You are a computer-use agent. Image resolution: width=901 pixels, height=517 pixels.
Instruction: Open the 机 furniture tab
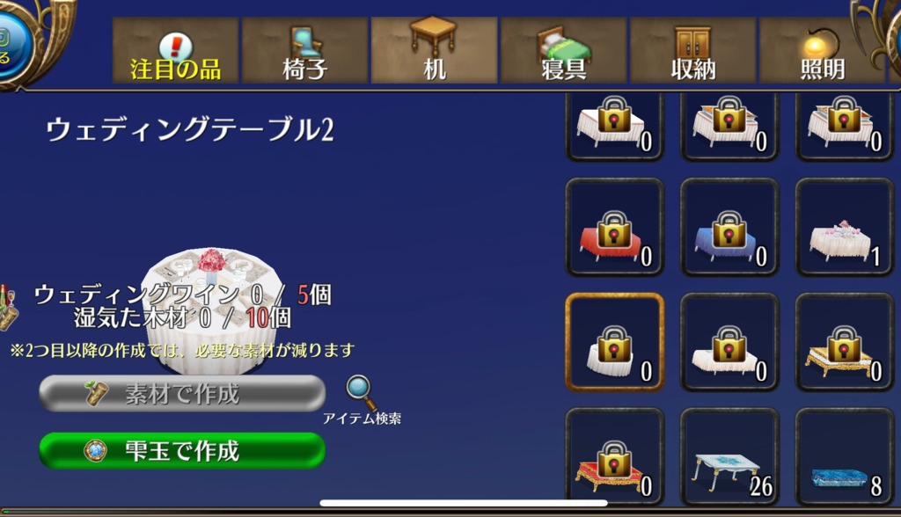coord(435,50)
